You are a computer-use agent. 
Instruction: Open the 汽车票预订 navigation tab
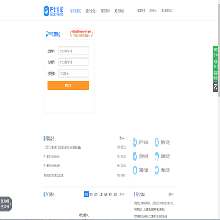[x=75, y=11]
